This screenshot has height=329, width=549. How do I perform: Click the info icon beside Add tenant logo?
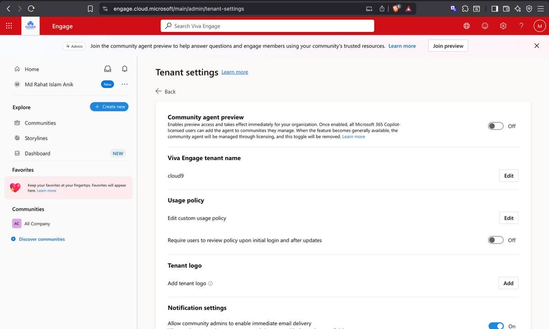tap(210, 284)
